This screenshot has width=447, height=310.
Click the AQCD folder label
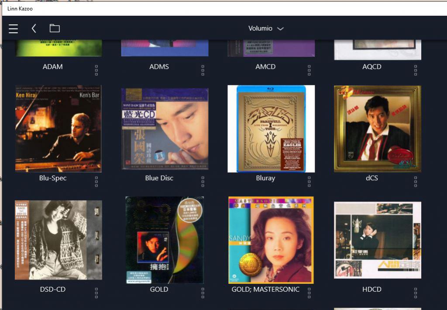371,67
